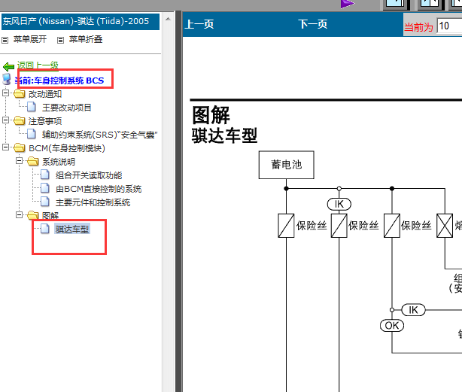This screenshot has width=462, height=392.
Task: Expand all menus with 菜单展开
Action: pyautogui.click(x=30, y=39)
